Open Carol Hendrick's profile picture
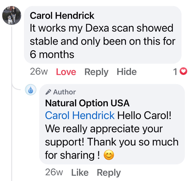This screenshot has width=190, height=181. click(x=12, y=15)
